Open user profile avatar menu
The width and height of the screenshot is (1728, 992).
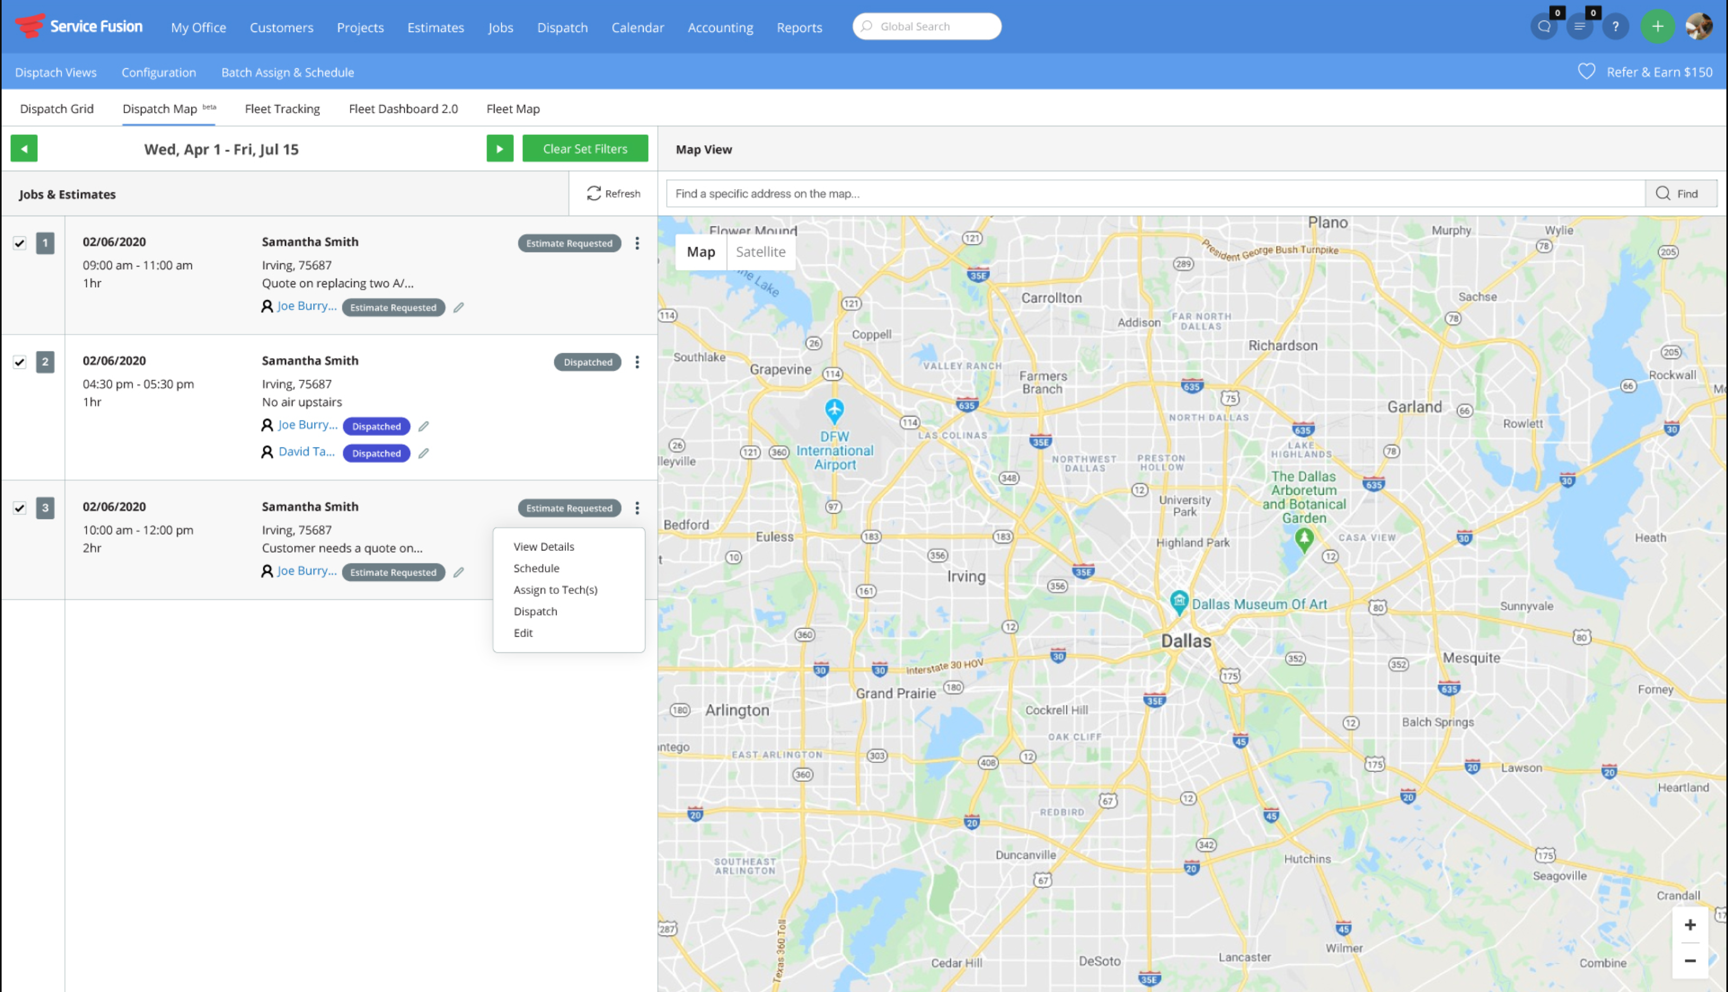pyautogui.click(x=1698, y=27)
